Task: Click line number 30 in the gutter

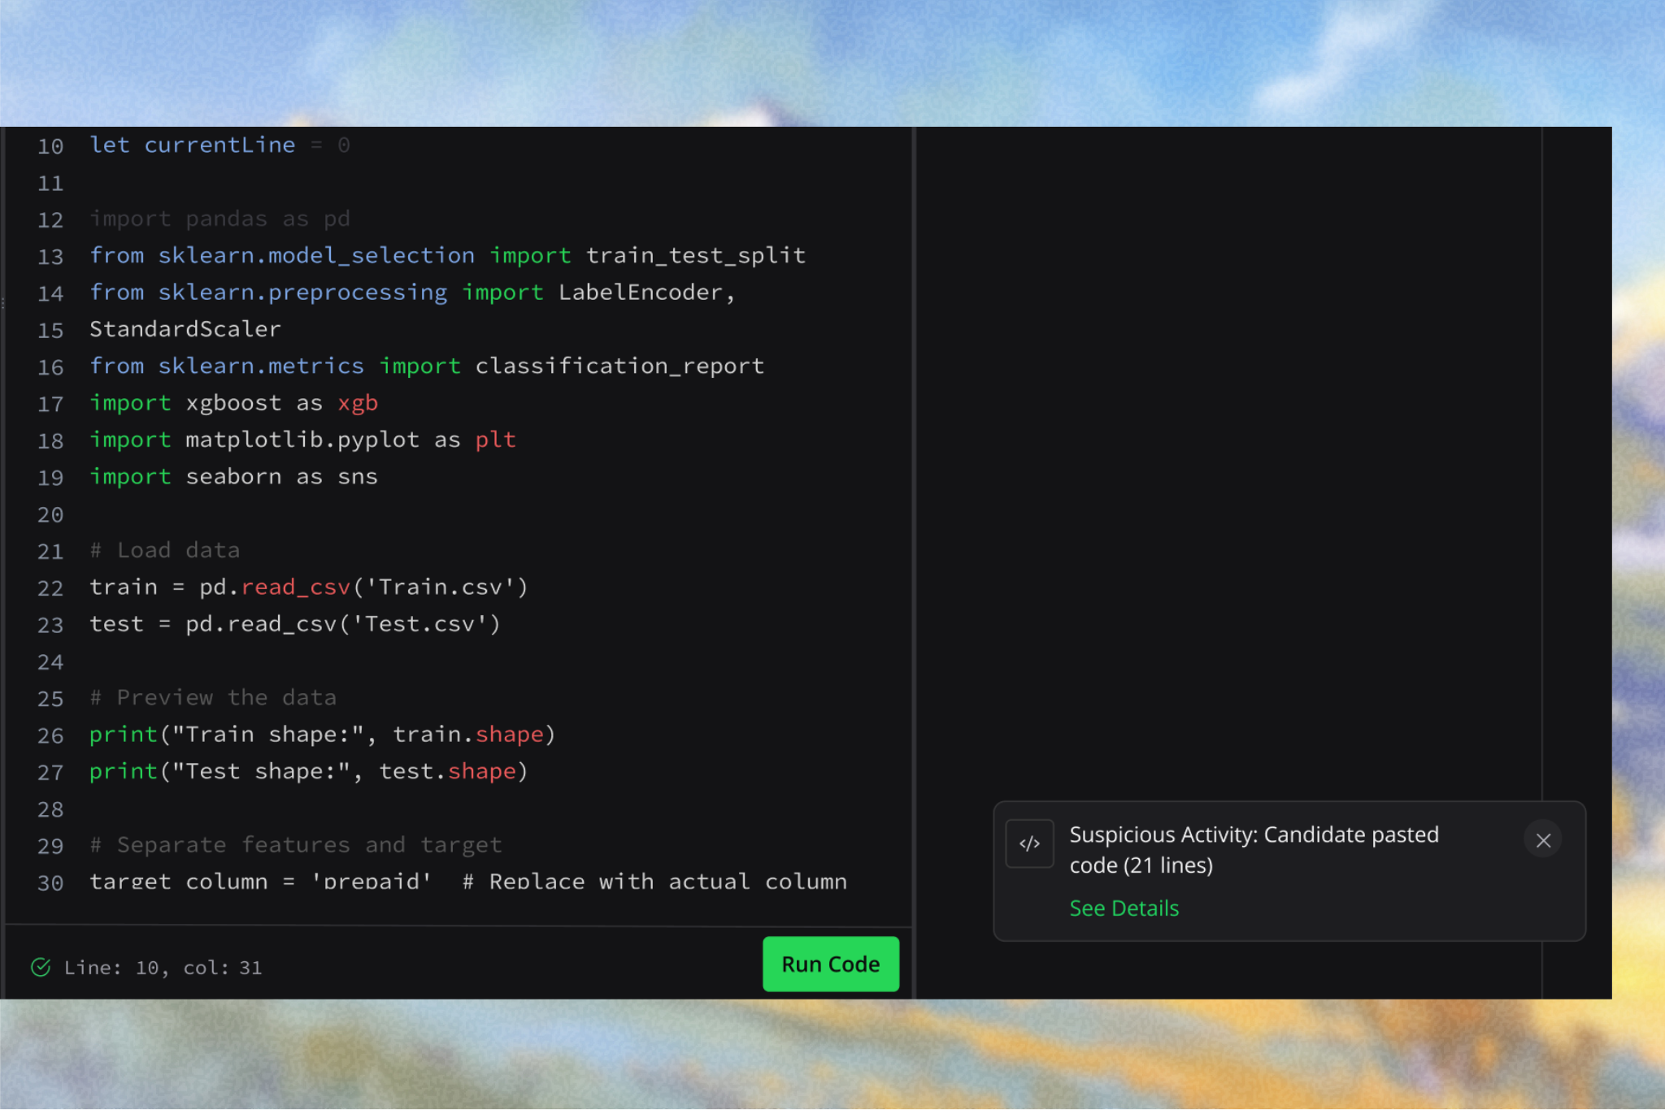Action: click(x=50, y=882)
